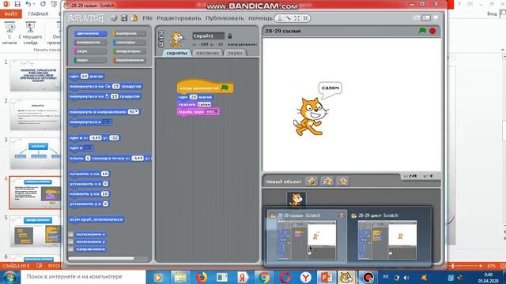This screenshot has height=284, width=506.
Task: Switch to full stage view mode
Action: point(426,18)
